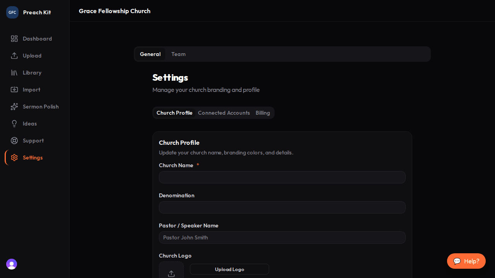
Task: Select the Upload icon in the sidebar
Action: pyautogui.click(x=14, y=56)
